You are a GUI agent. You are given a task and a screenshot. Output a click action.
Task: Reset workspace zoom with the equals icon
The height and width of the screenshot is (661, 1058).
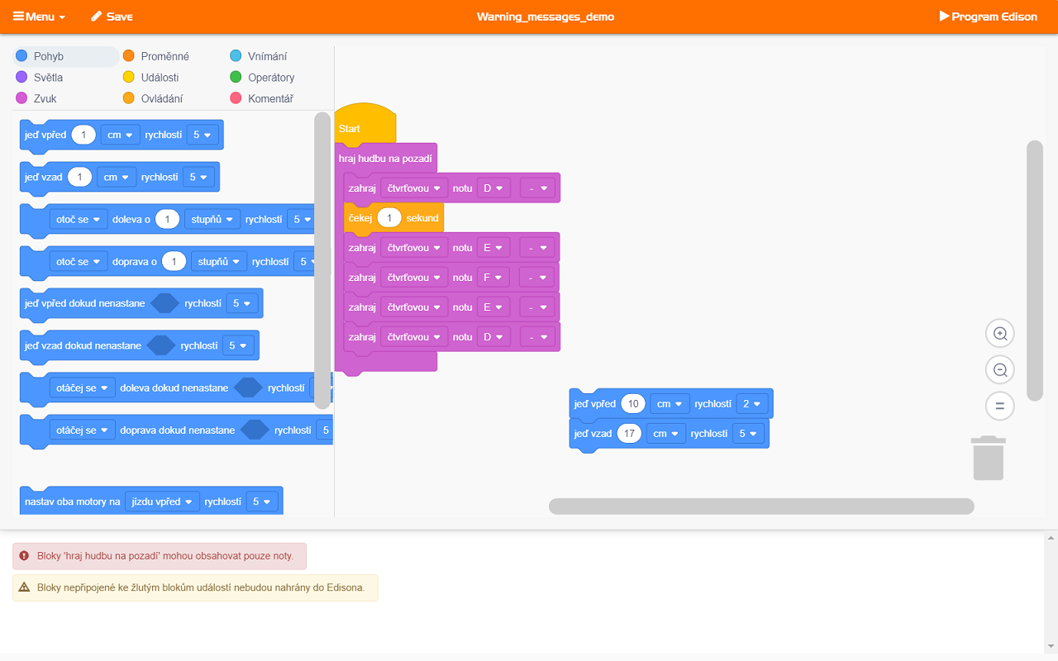(1000, 406)
